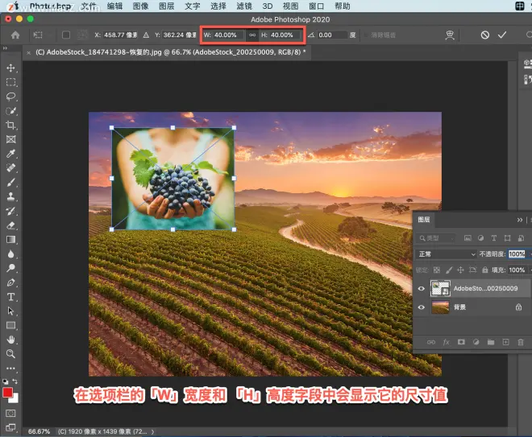Select the Blur tool
This screenshot has height=437, width=532.
click(10, 254)
